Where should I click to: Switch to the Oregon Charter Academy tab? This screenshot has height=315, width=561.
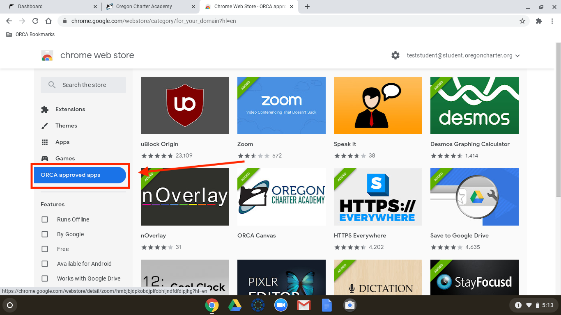[150, 7]
